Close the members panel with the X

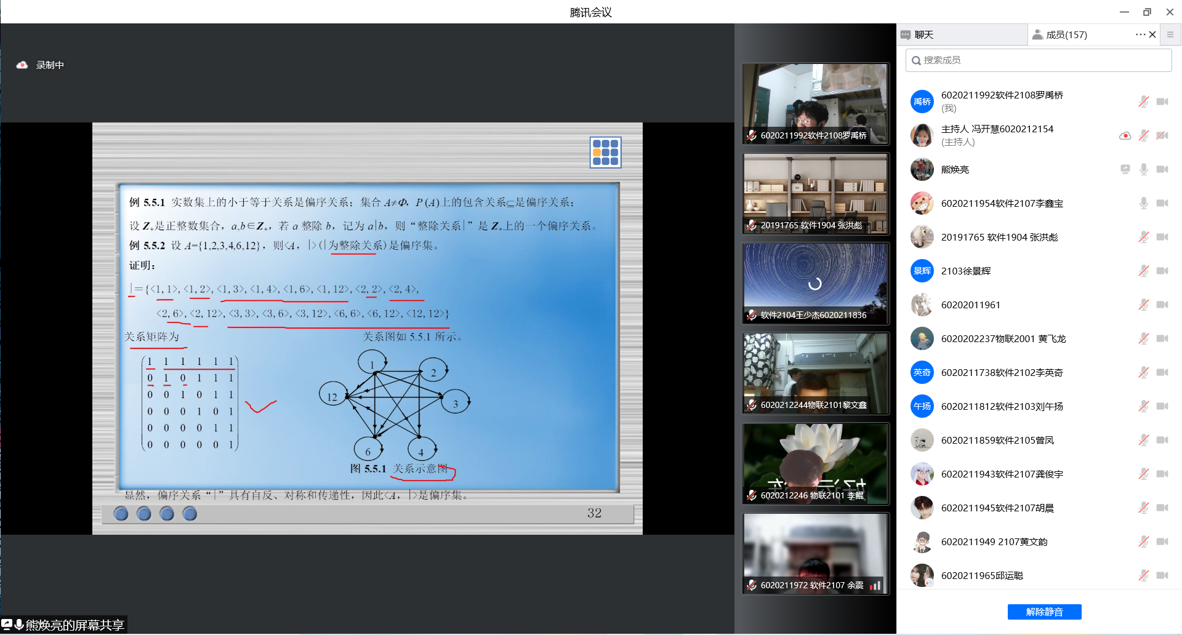(1152, 34)
